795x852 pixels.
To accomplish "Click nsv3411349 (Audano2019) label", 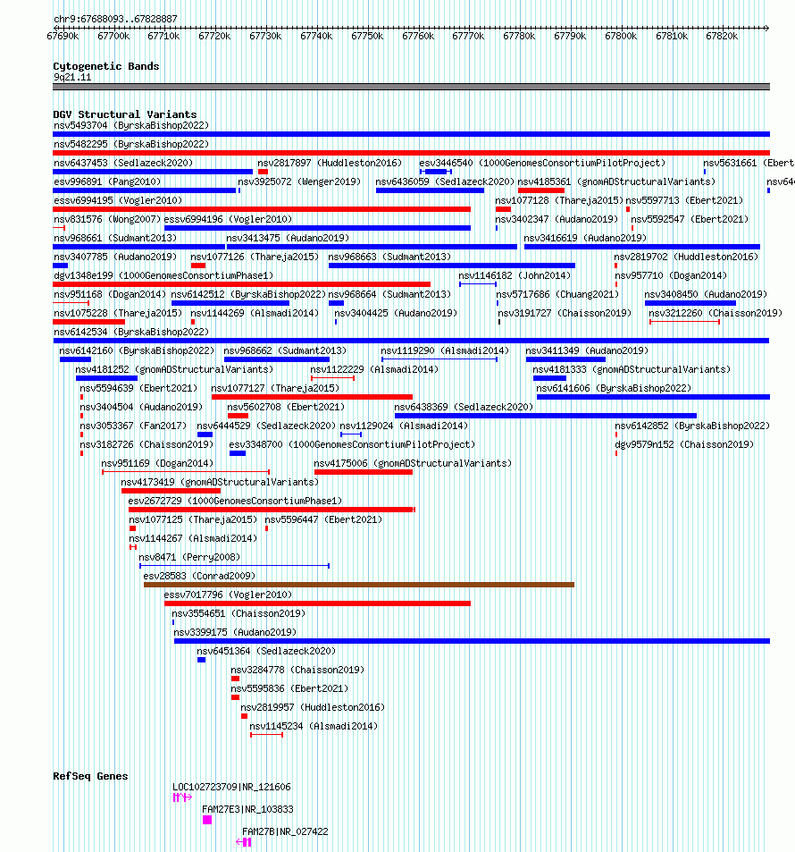I will click(587, 350).
